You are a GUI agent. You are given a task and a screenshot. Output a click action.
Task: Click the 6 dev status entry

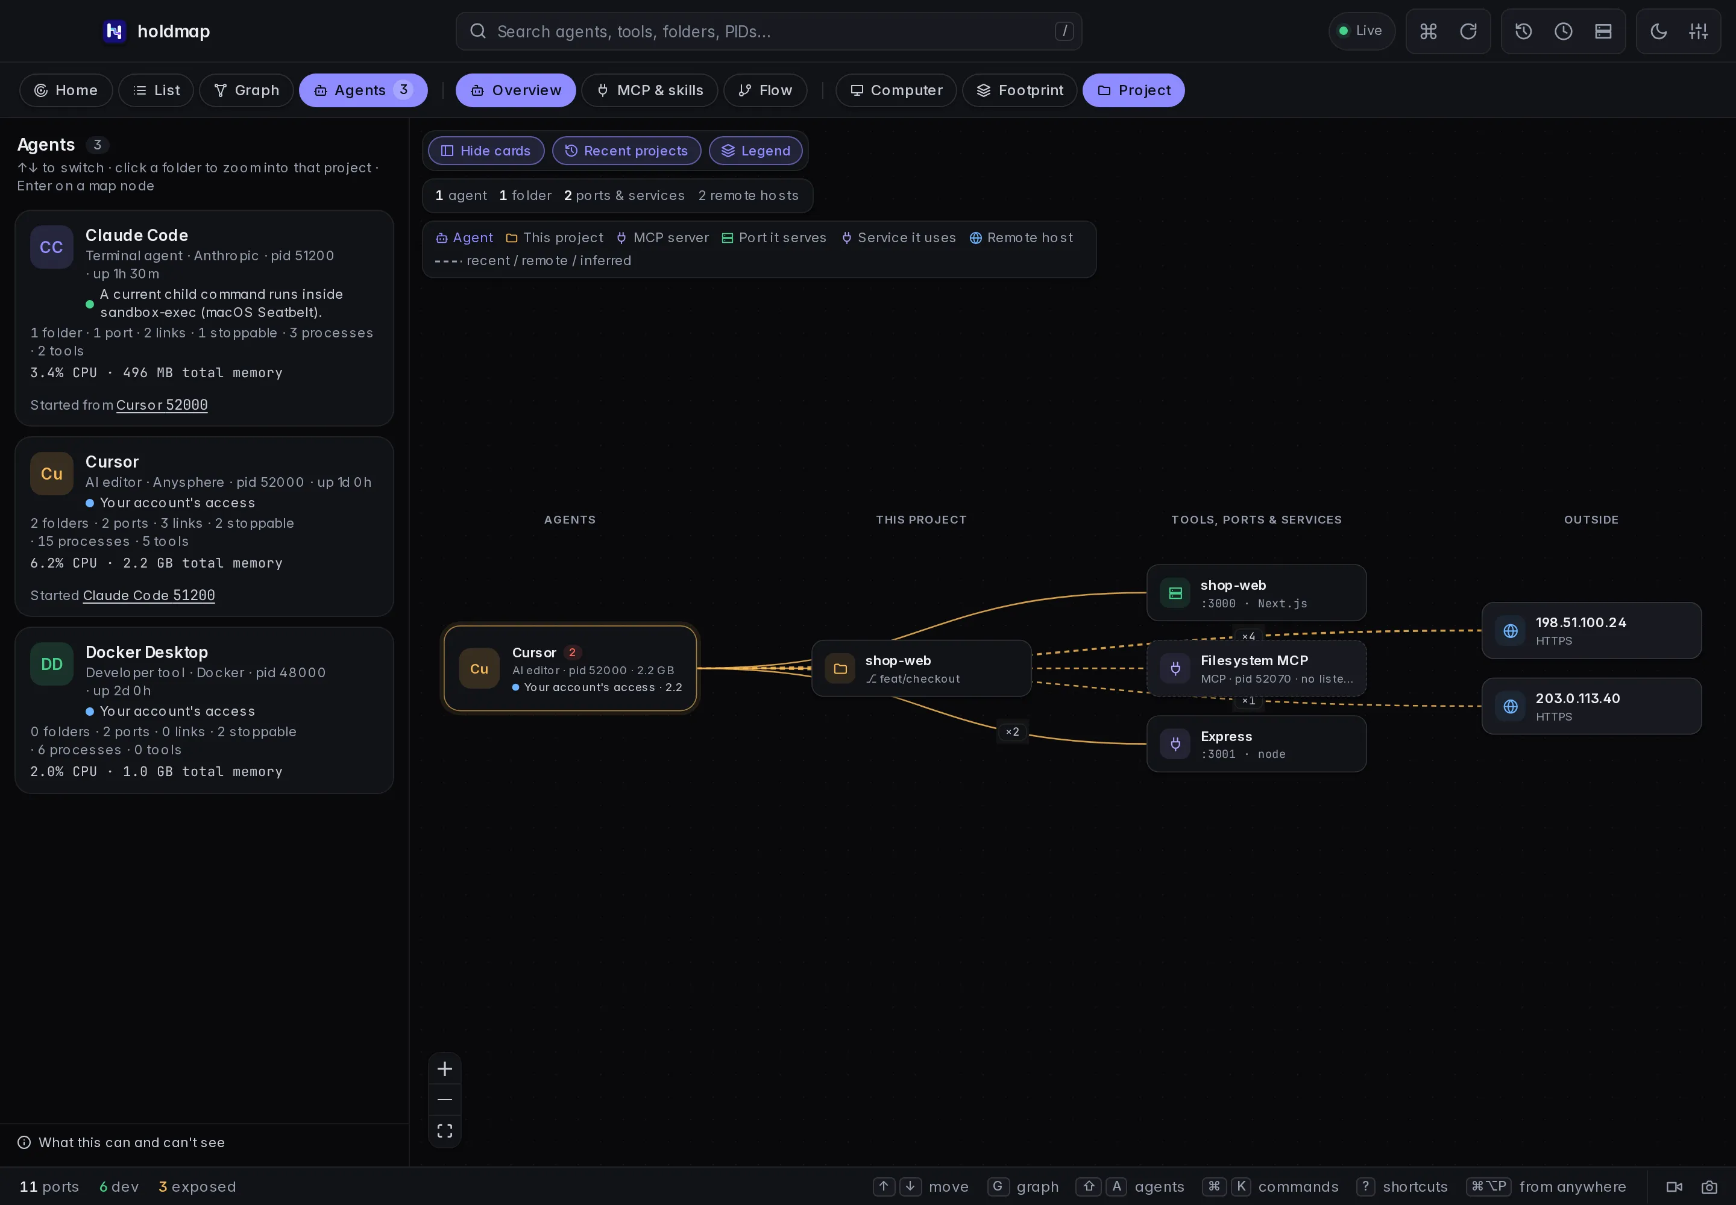click(x=119, y=1186)
